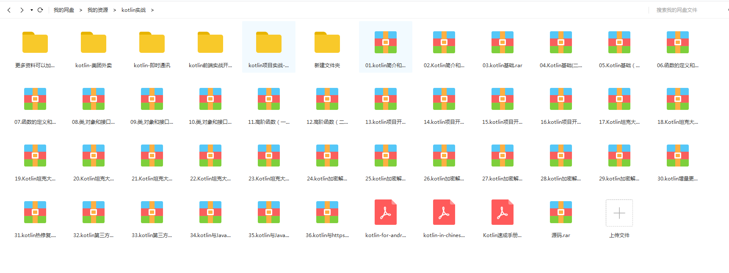Select the 11.高阶函数（一... archive
Image resolution: width=729 pixels, height=273 pixels.
pyautogui.click(x=269, y=99)
